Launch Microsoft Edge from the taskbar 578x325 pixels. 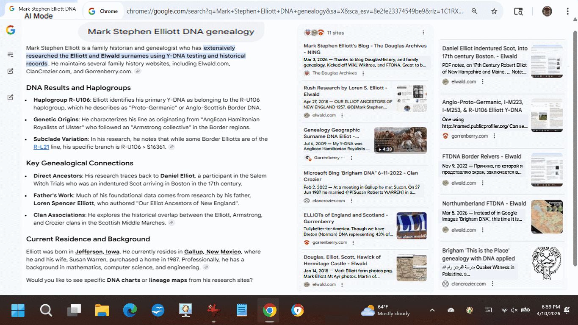pos(130,311)
